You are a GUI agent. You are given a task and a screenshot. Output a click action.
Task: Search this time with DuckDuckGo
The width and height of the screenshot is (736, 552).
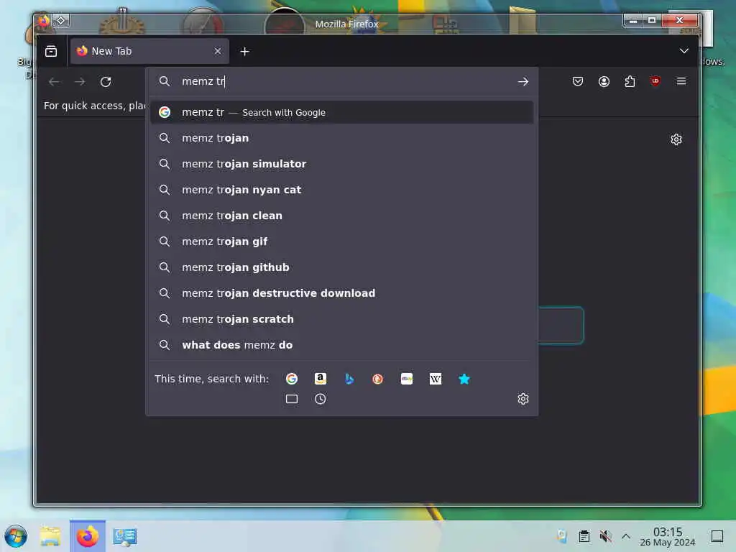(377, 379)
